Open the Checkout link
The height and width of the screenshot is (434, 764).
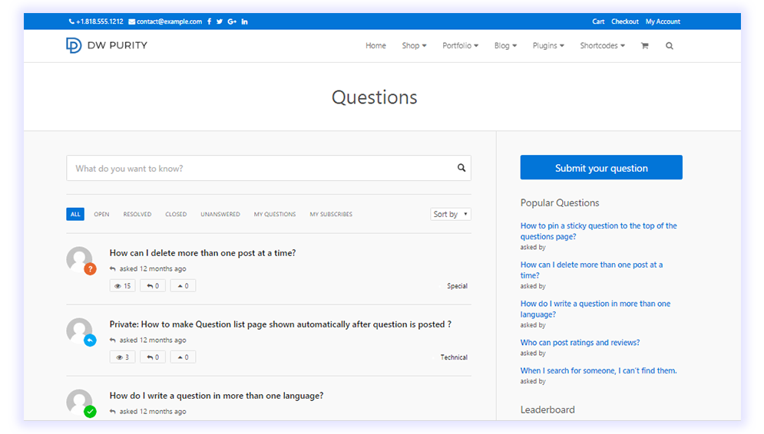point(625,21)
